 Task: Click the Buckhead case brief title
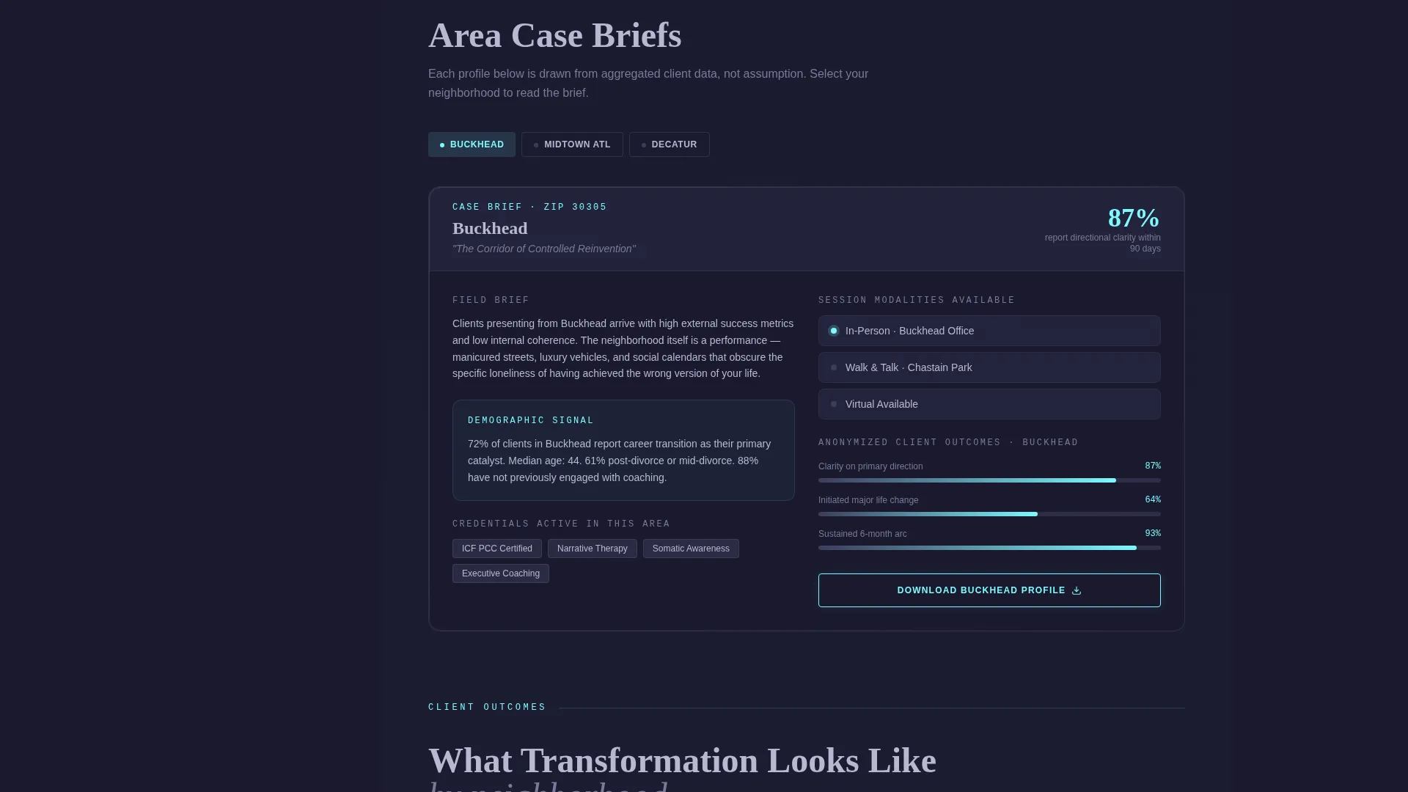pyautogui.click(x=490, y=228)
